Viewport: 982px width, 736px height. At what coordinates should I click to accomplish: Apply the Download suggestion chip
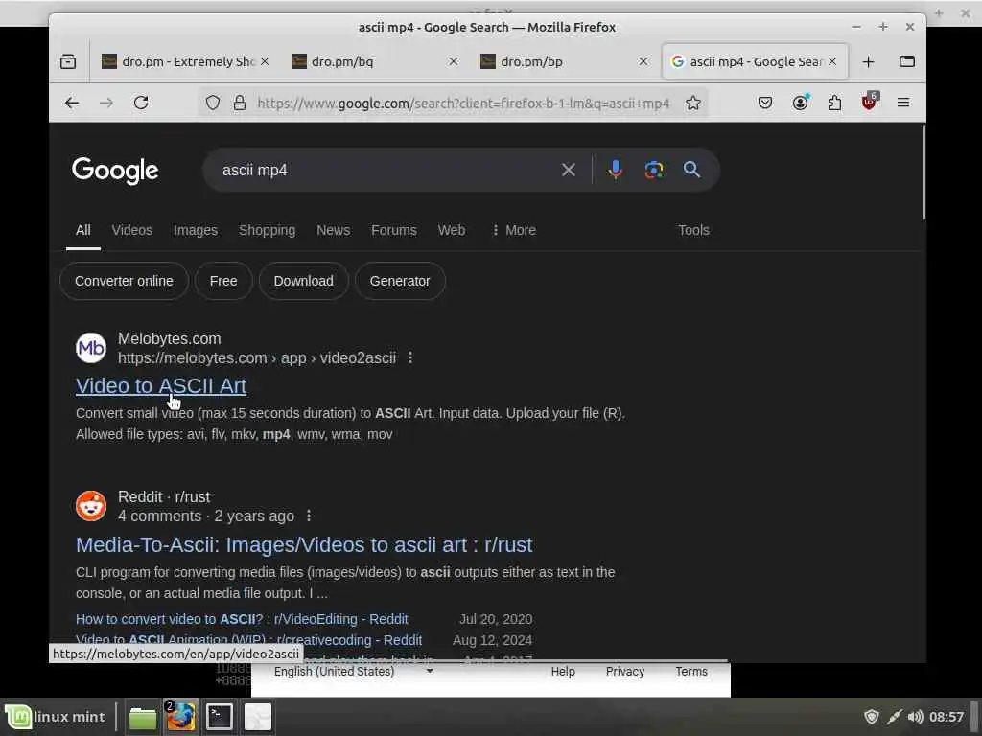(x=303, y=281)
